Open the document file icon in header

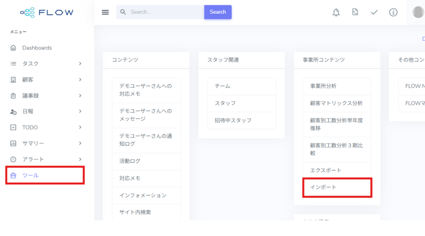(355, 12)
